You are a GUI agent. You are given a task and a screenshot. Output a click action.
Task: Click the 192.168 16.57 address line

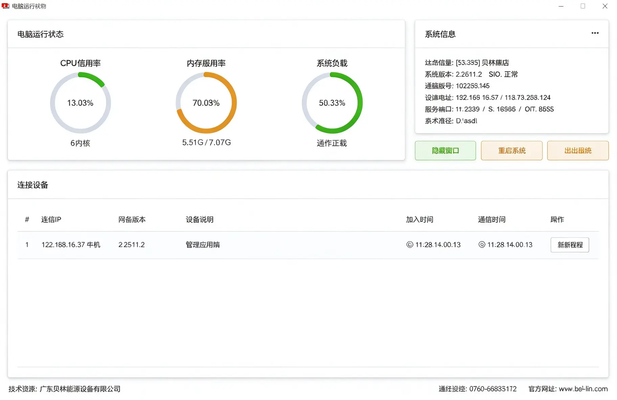[x=487, y=98]
